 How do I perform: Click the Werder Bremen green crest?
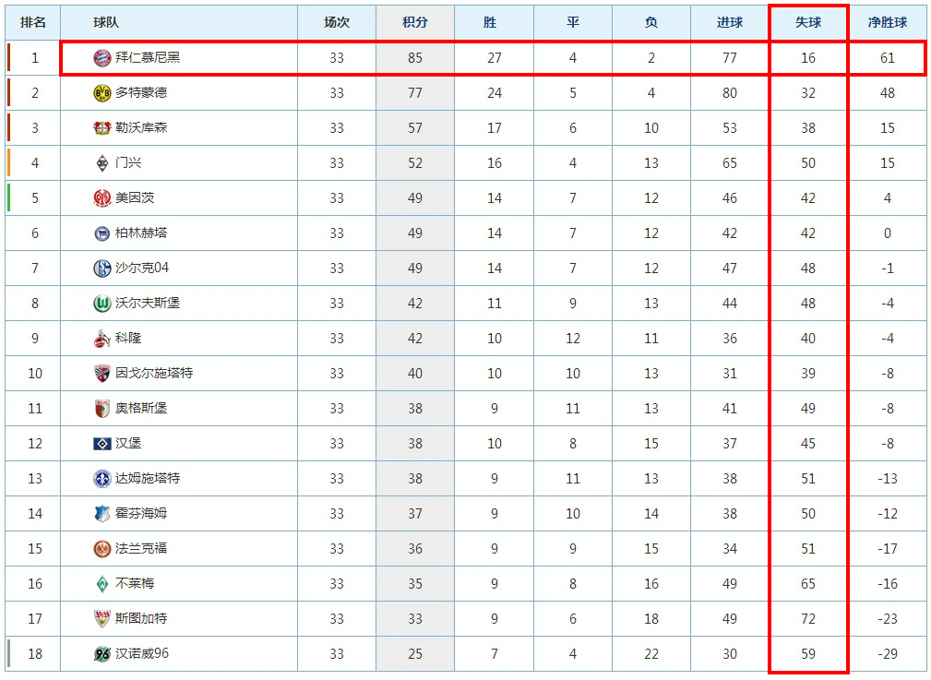pos(101,584)
